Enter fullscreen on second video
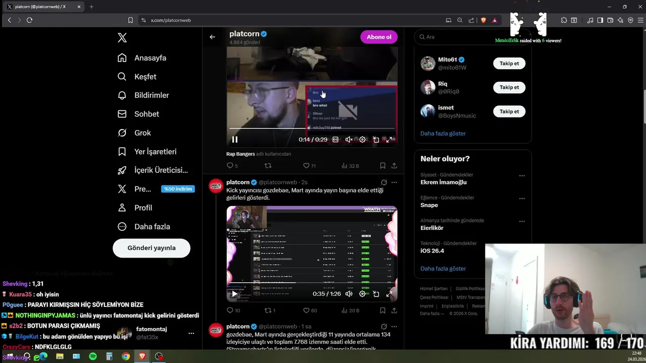 389,294
